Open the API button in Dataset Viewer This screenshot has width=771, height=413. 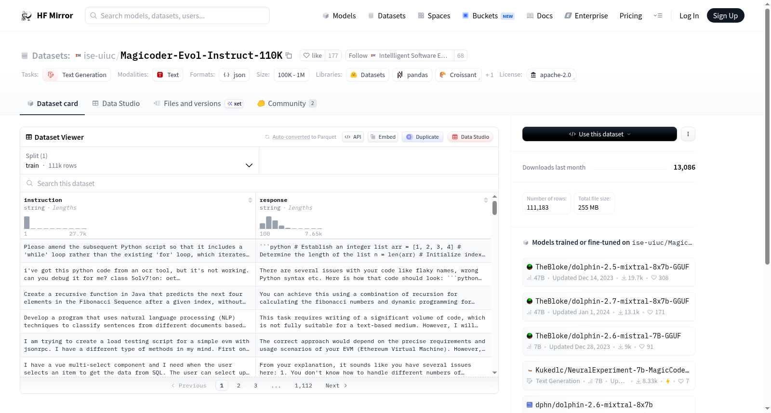pyautogui.click(x=353, y=137)
